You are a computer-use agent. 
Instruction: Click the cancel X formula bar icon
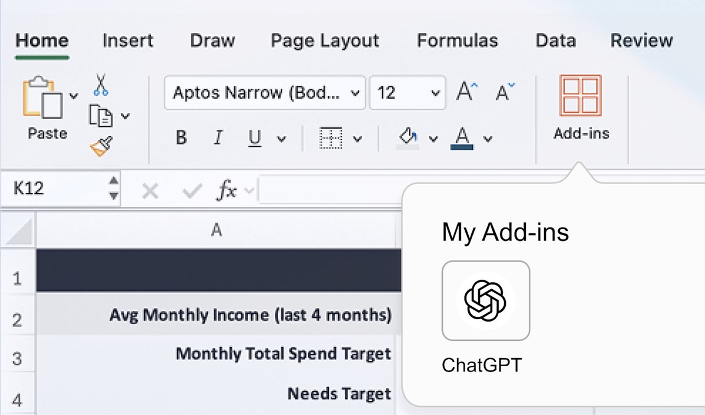(150, 190)
